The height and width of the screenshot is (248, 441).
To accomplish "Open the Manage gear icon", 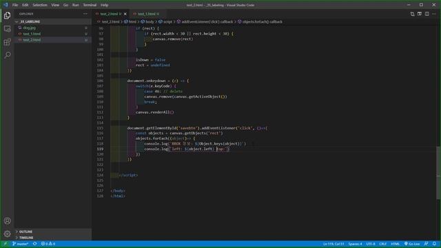I will [8, 234].
